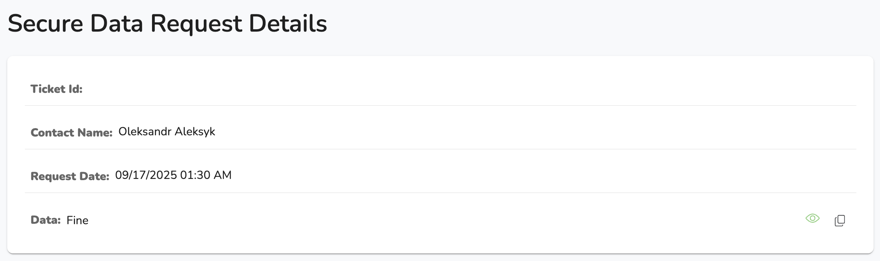The height and width of the screenshot is (261, 880).
Task: Click the word Request in the page heading
Action: click(196, 24)
